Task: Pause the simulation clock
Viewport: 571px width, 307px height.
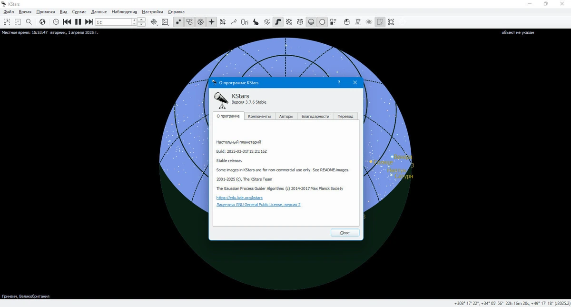Action: pos(78,22)
